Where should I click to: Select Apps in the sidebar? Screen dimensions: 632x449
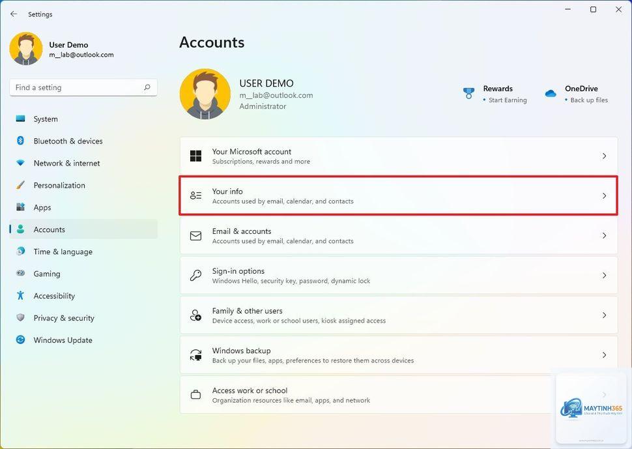(x=83, y=208)
